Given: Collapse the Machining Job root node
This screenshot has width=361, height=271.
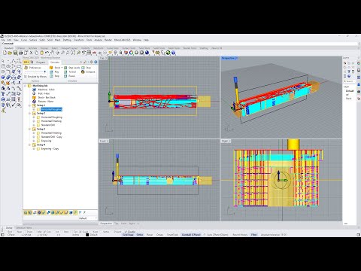Looking at the screenshot, I should 26,86.
